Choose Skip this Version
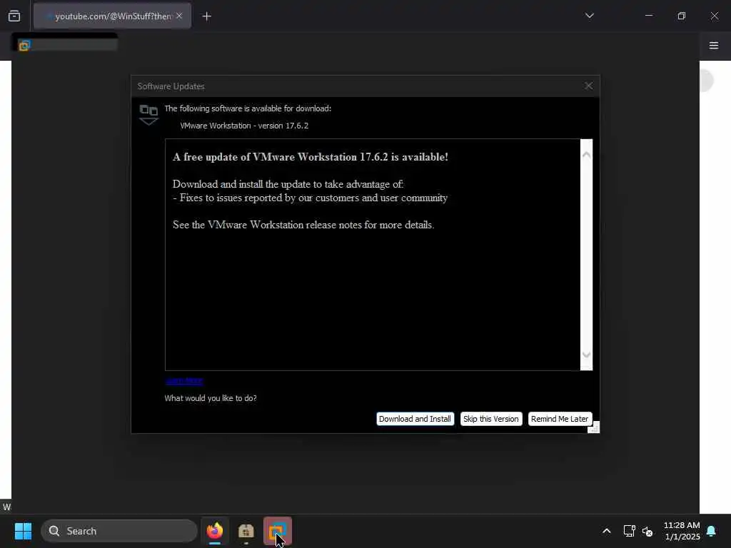Screen dimensions: 731x548 click(x=491, y=418)
